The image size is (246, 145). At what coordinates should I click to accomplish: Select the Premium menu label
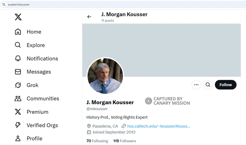click(38, 112)
